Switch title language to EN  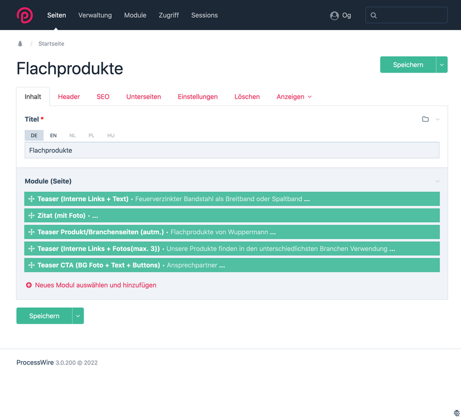click(53, 135)
